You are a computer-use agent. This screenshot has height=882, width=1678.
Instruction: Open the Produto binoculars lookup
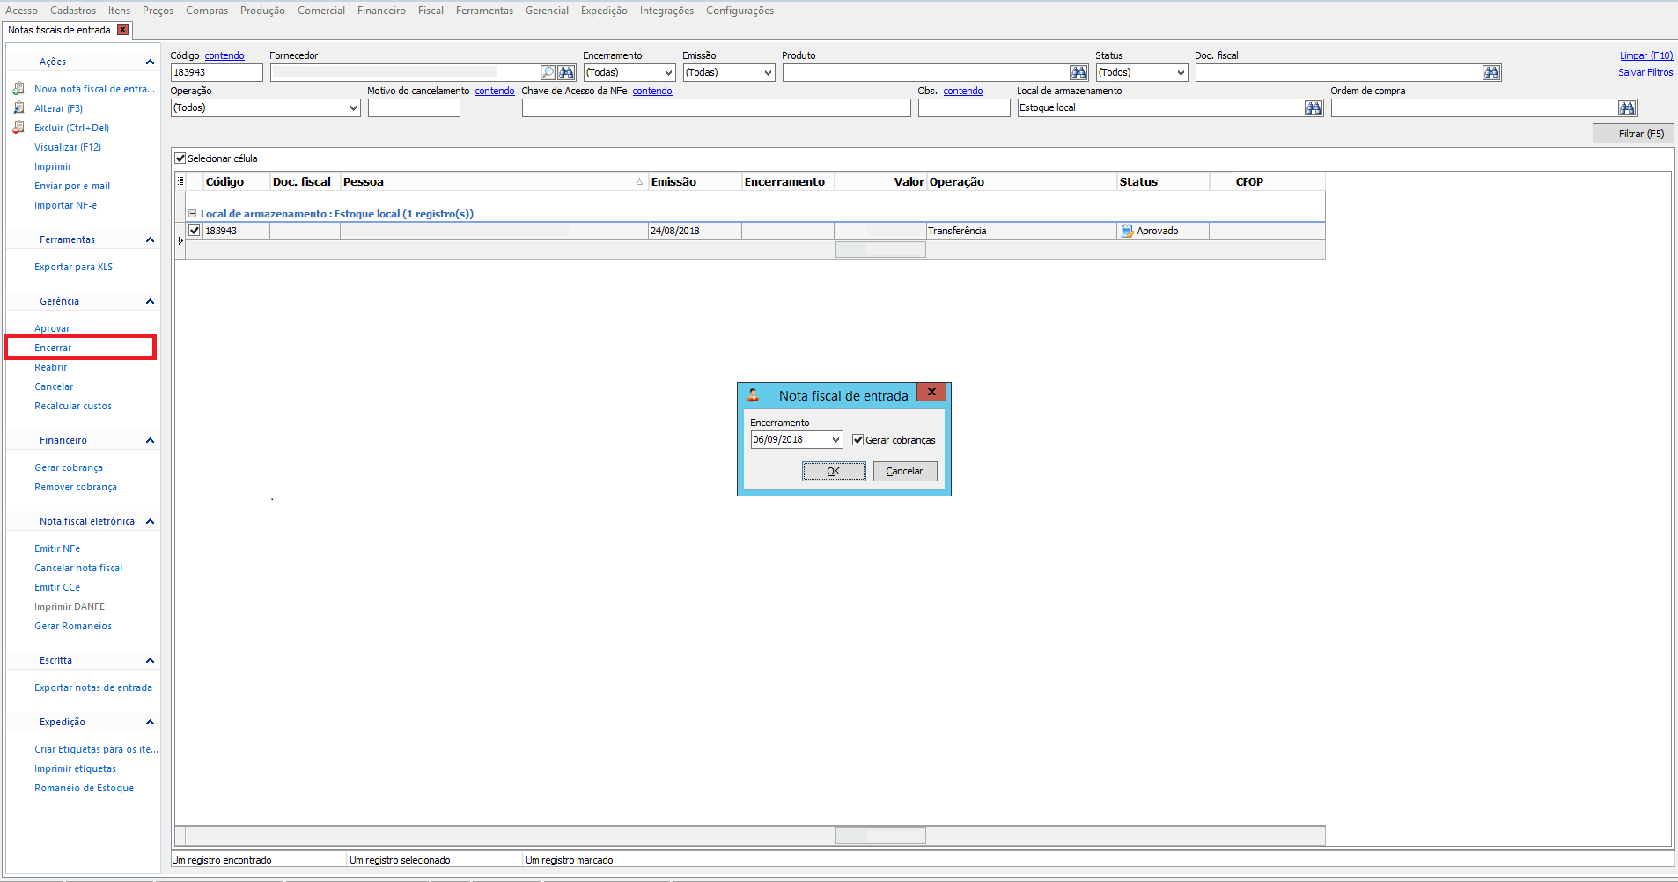tap(1078, 73)
